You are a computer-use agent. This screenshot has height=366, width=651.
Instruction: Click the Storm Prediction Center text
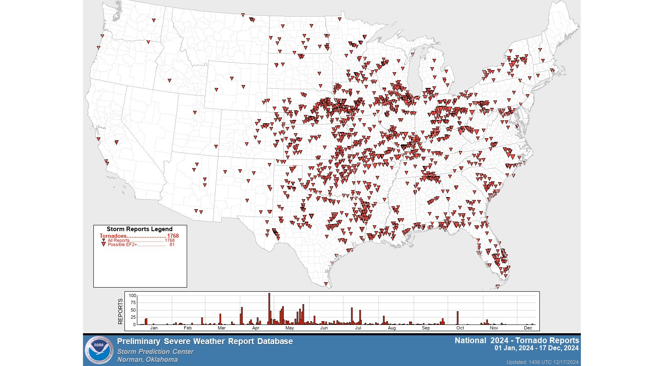pyautogui.click(x=155, y=351)
